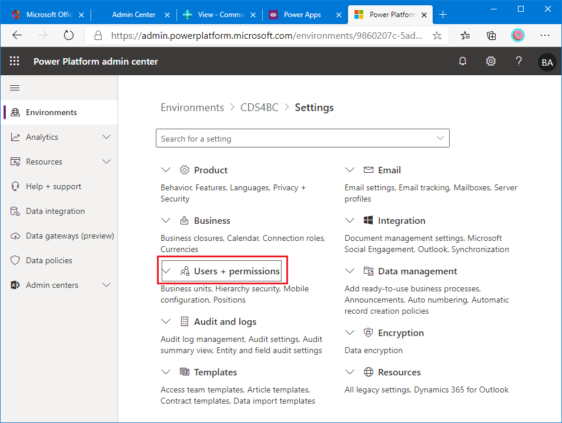Image resolution: width=562 pixels, height=423 pixels.
Task: Expand the Admin centers chevron
Action: [106, 285]
